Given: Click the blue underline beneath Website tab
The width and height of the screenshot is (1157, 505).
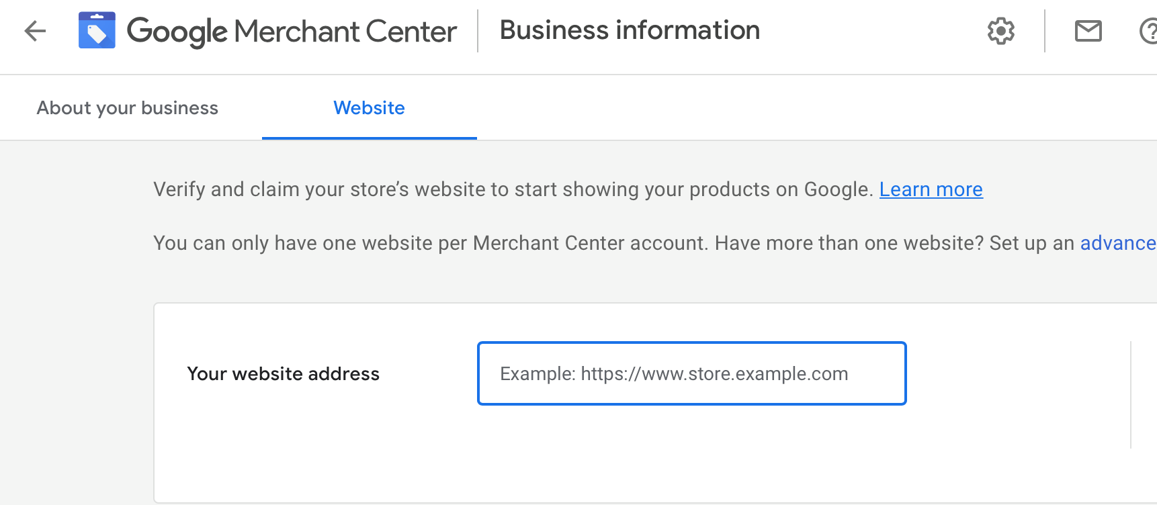Looking at the screenshot, I should (369, 138).
